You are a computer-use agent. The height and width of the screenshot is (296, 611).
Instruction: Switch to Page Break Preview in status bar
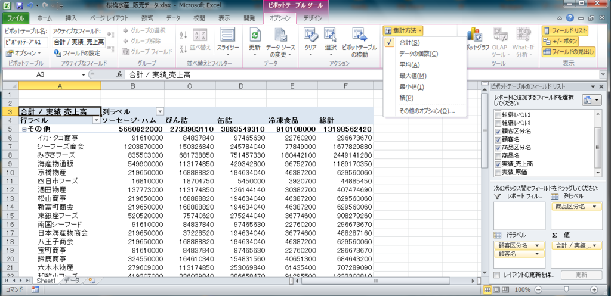(504, 290)
